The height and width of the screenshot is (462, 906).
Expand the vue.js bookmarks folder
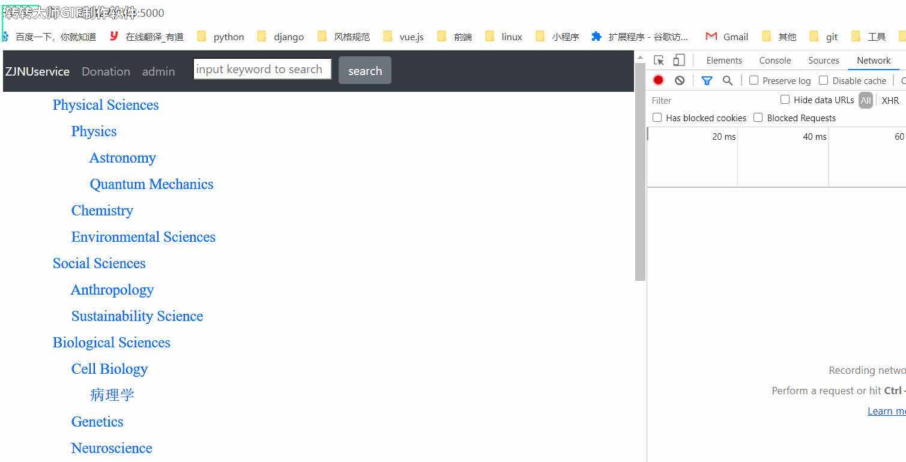point(404,37)
